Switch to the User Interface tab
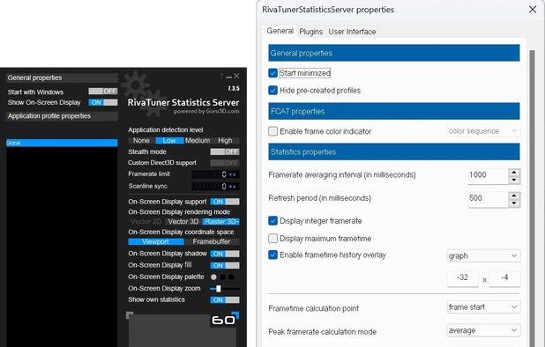The height and width of the screenshot is (347, 545). coord(352,32)
